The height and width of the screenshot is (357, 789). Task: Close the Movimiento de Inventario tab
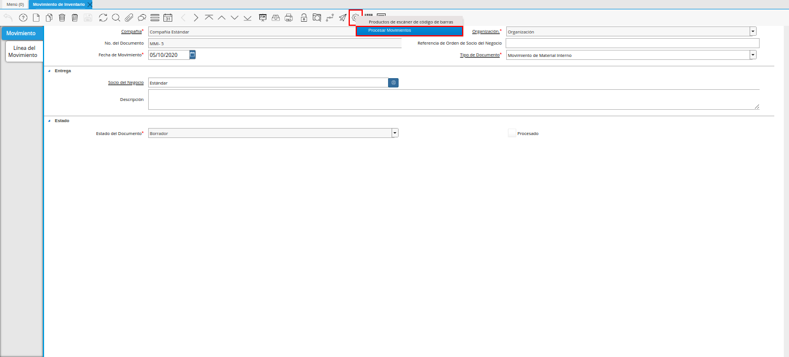[x=90, y=4]
